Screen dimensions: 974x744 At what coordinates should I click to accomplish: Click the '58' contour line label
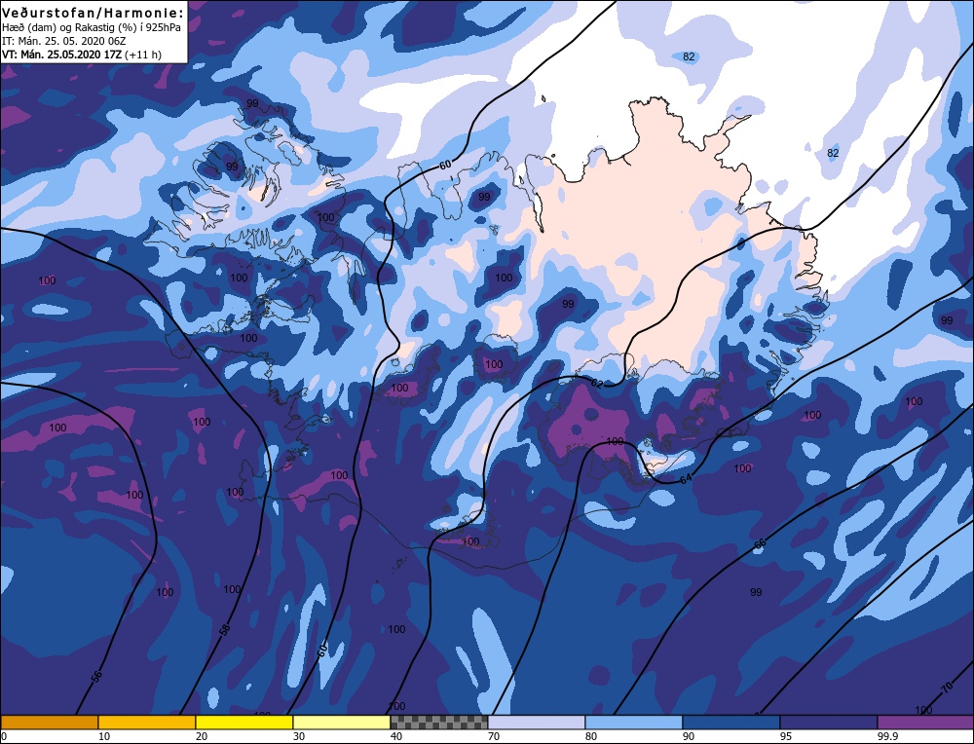tap(225, 630)
